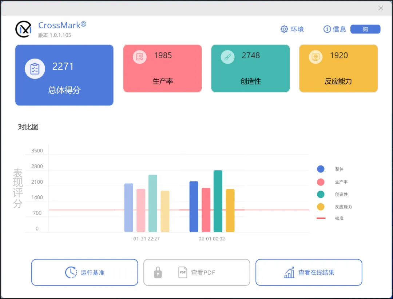Screen dimensions: 393x299
Task: Click the document icon on 生产率 card
Action: pyautogui.click(x=140, y=57)
